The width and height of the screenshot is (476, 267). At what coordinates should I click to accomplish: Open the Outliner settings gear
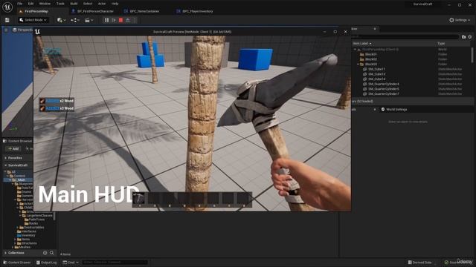469,36
